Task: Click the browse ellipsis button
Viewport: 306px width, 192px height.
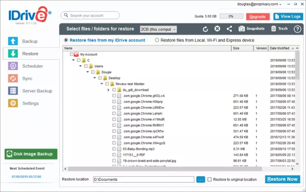Action: 201,179
